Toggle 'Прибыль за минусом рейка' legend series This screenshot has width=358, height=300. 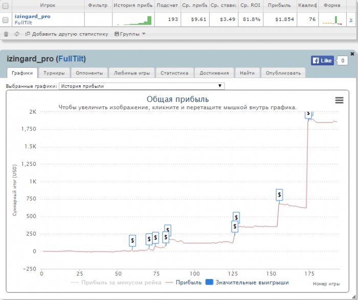[117, 283]
